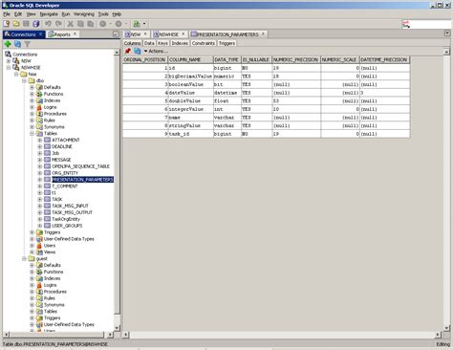This screenshot has width=453, height=350.
Task: Click the Open folder toolbar icon
Action: point(16,24)
